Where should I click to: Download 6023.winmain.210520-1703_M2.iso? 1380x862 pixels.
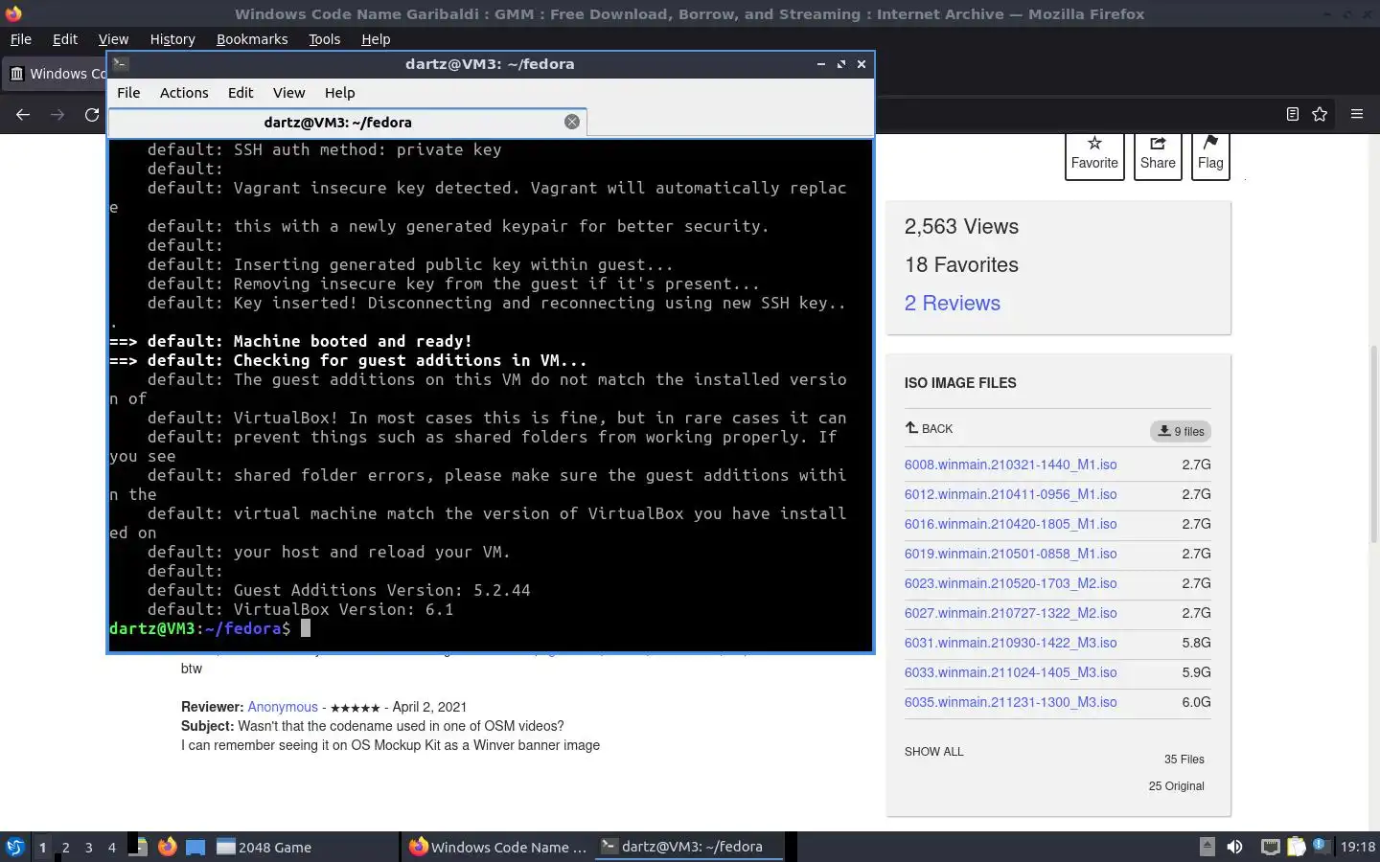[1010, 583]
